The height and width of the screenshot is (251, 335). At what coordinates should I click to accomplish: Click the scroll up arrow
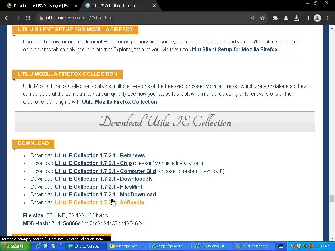pyautogui.click(x=332, y=28)
